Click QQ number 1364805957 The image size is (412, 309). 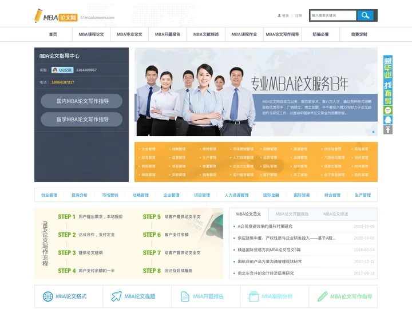[86, 70]
